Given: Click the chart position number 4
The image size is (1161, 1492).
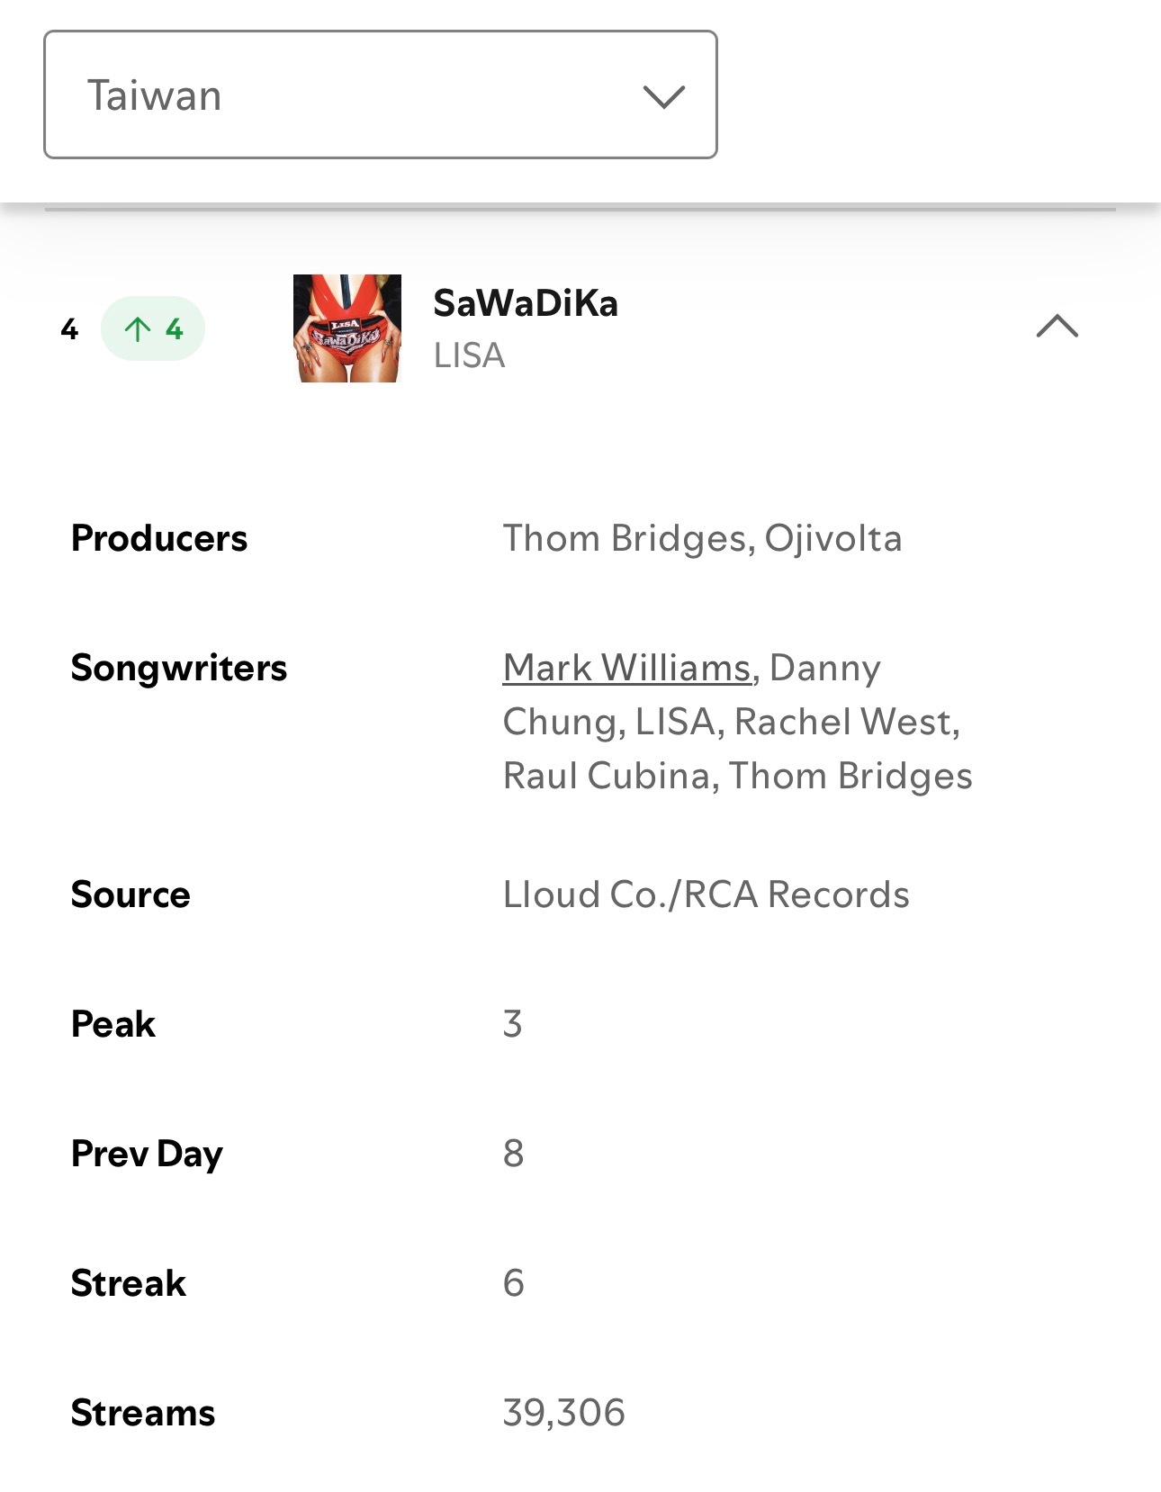Looking at the screenshot, I should pos(69,329).
